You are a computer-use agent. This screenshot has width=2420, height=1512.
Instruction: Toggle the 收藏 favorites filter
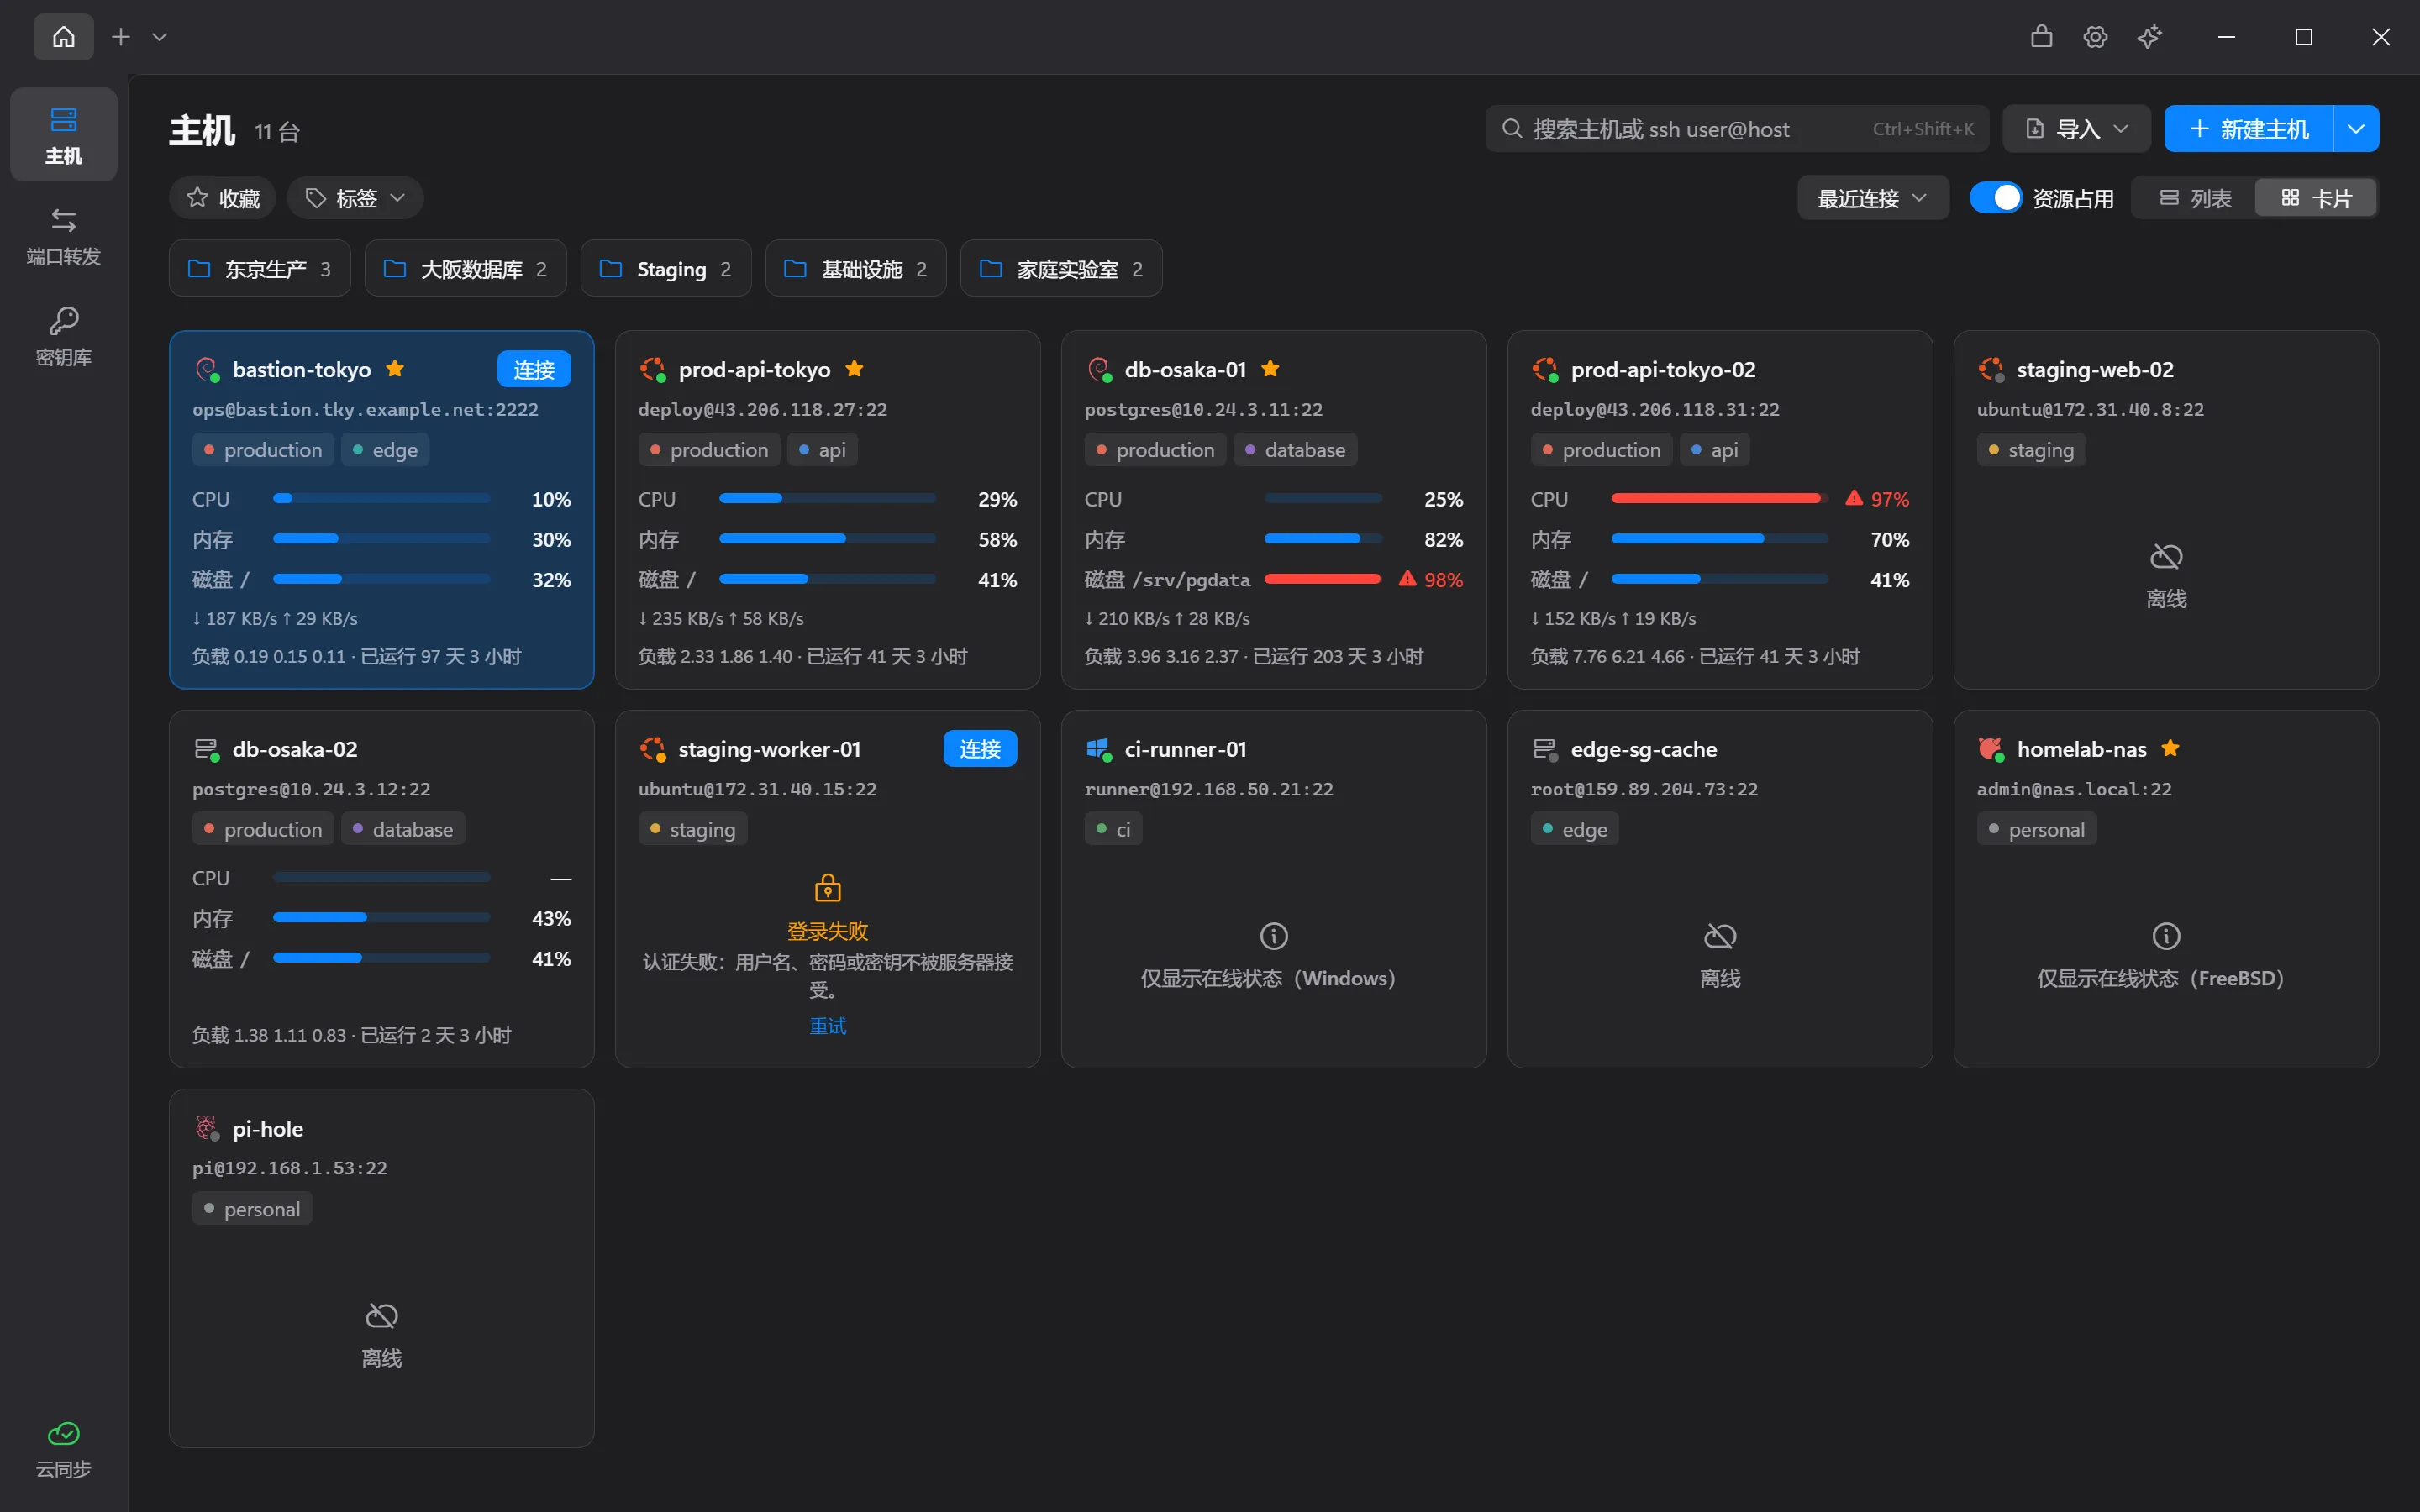pos(223,198)
